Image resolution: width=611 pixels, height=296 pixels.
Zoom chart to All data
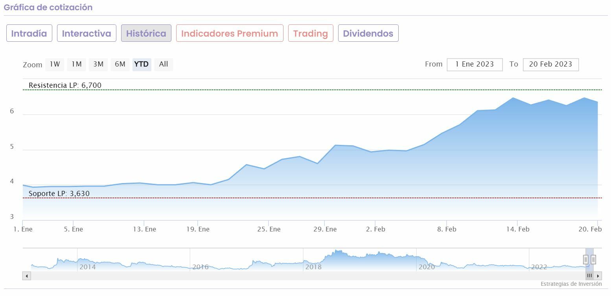(x=164, y=64)
